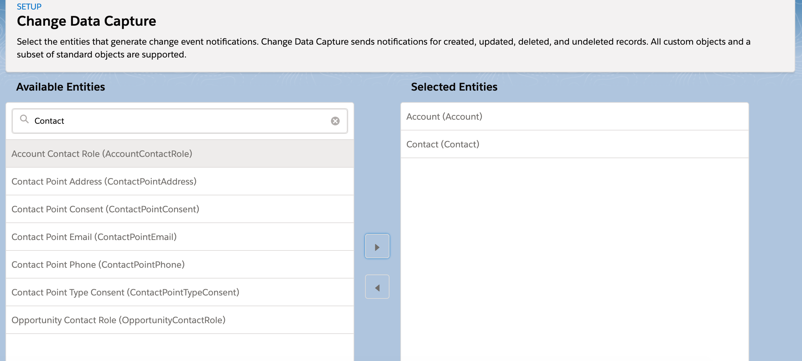Select Contact Point Address entity
Screen dimensions: 802x361
click(x=104, y=182)
